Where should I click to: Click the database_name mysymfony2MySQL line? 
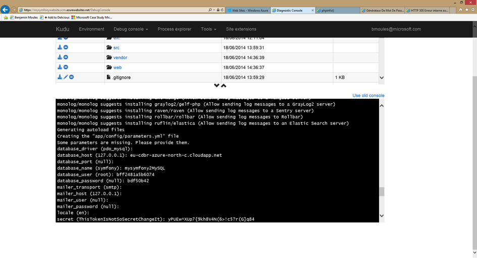[111, 168]
